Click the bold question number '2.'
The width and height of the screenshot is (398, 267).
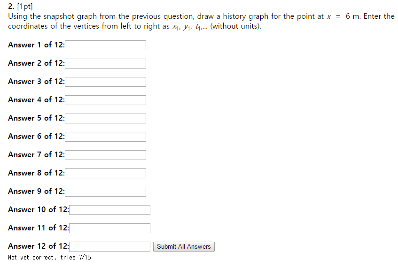click(x=11, y=6)
